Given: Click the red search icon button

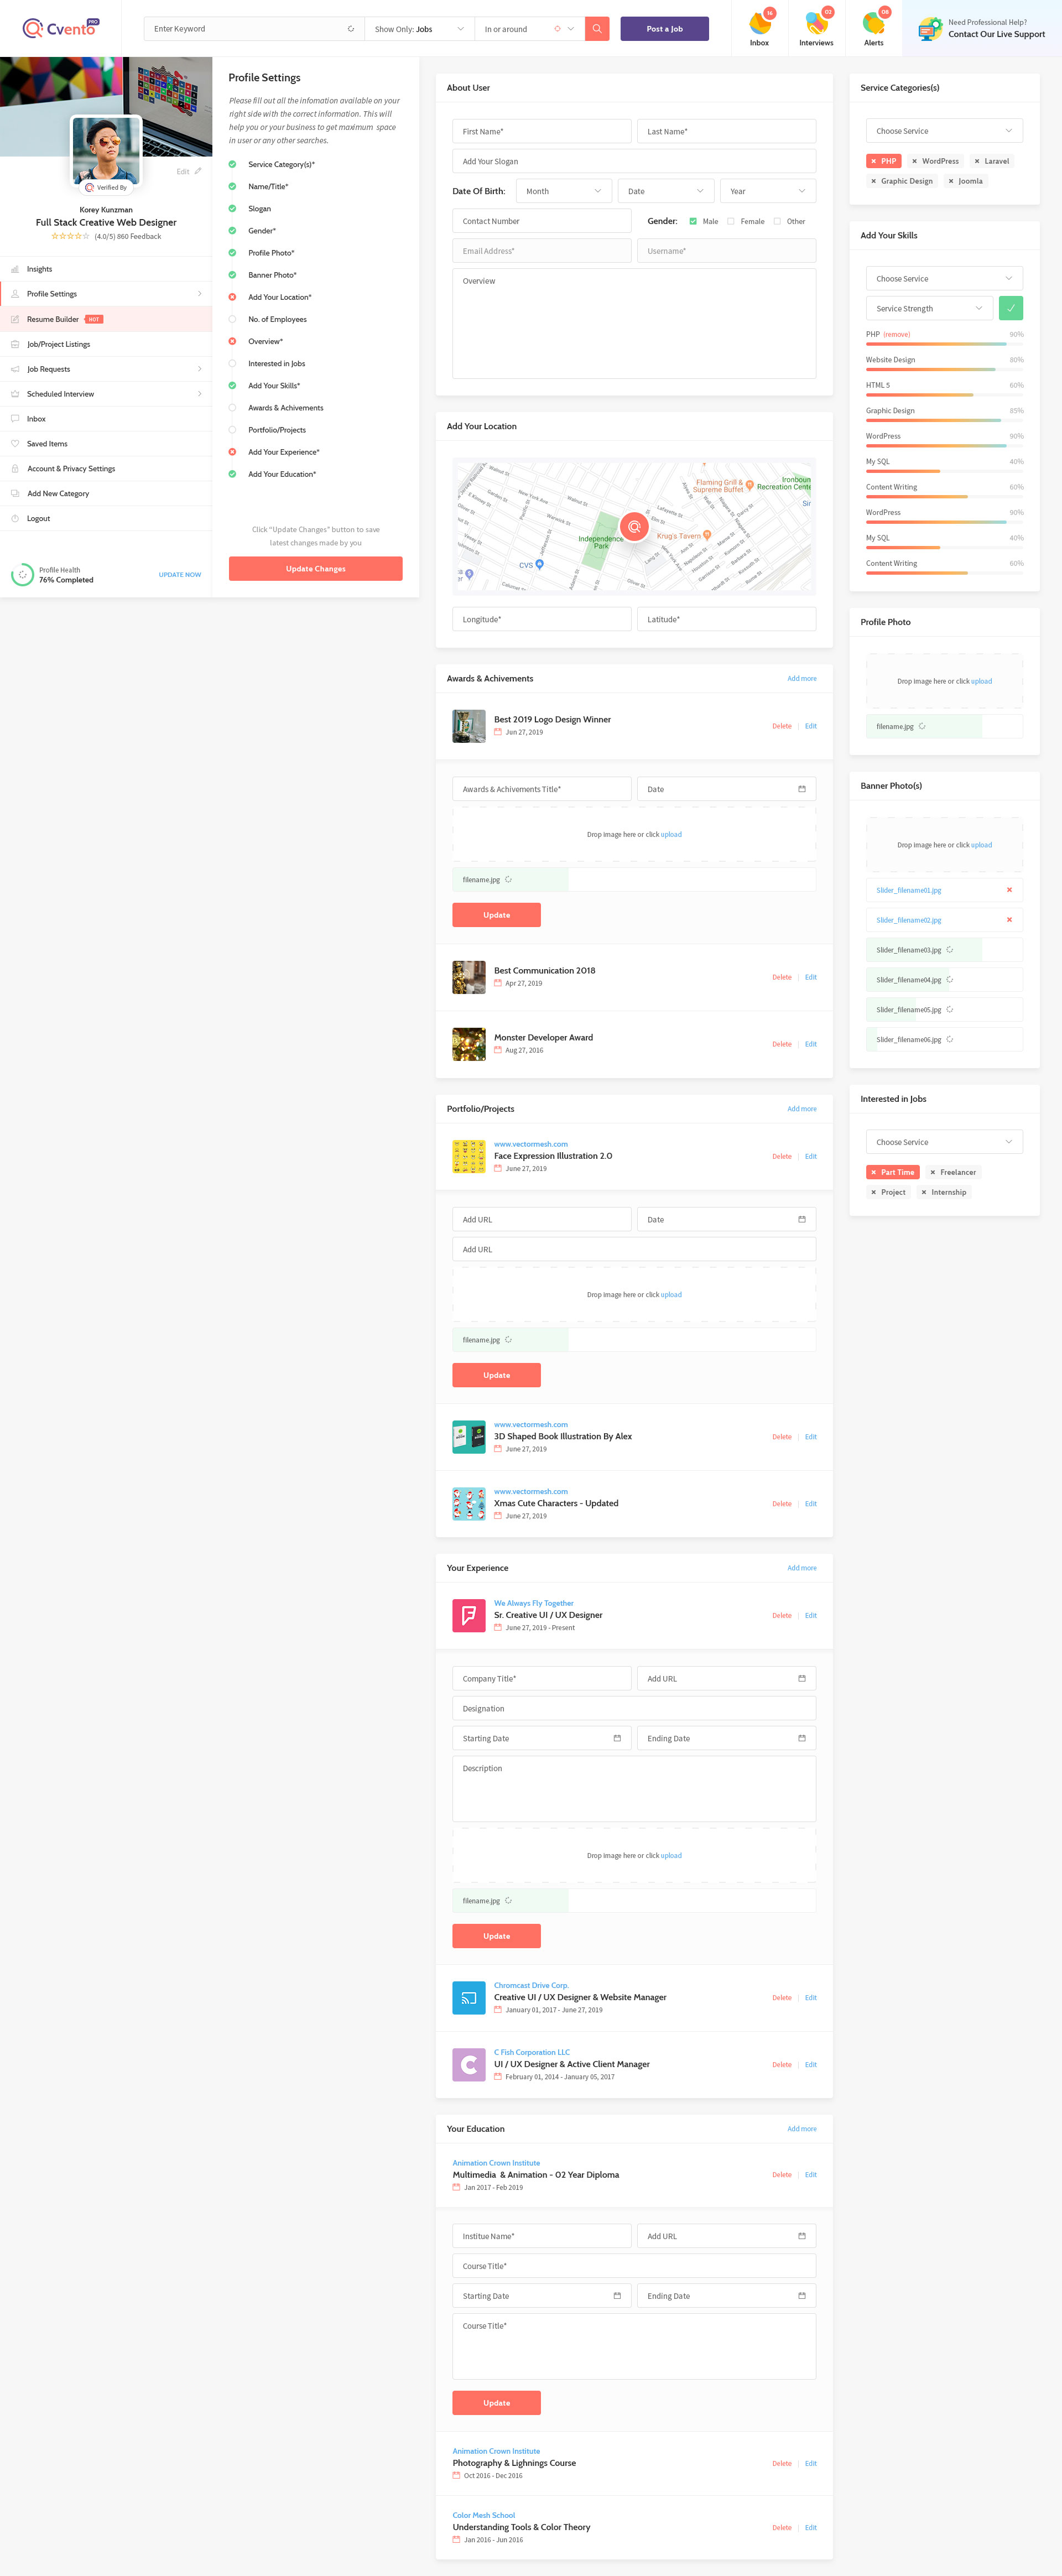Looking at the screenshot, I should [596, 28].
